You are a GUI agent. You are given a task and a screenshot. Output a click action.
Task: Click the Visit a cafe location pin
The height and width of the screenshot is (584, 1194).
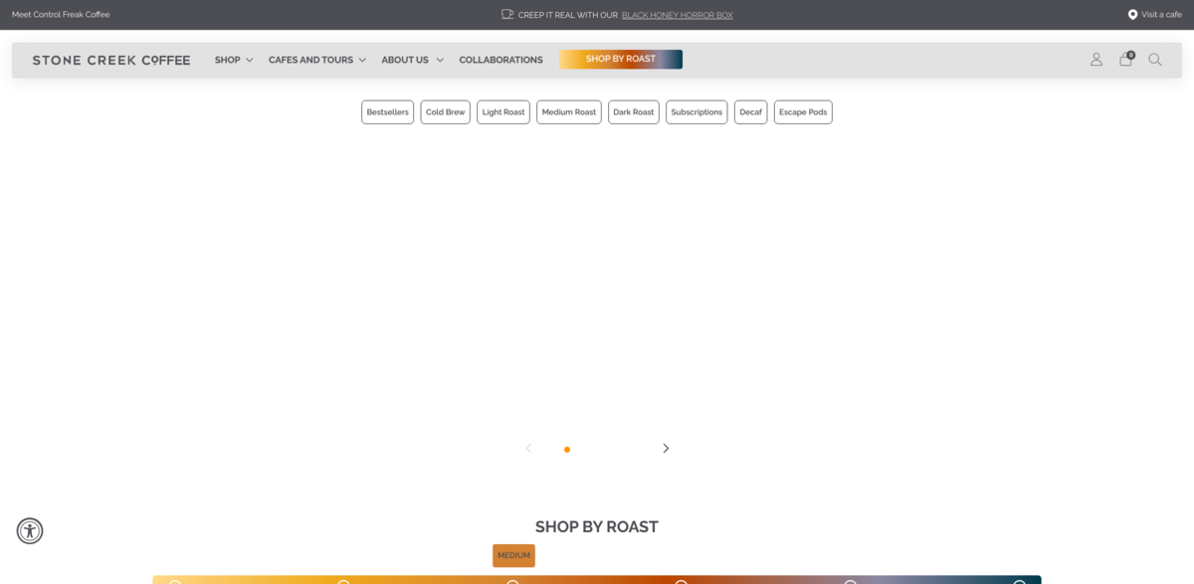(x=1132, y=15)
